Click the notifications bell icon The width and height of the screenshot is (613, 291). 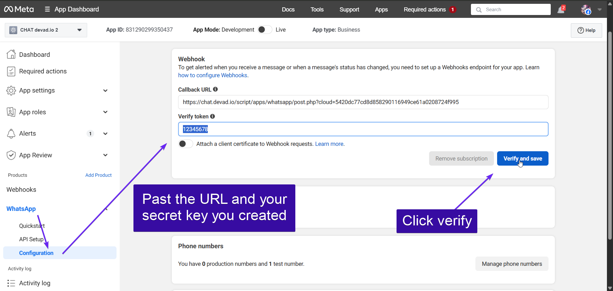pos(561,10)
